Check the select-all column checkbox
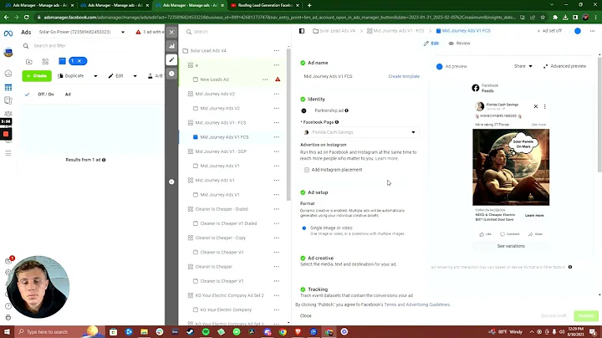Screen dimensions: 602x338 click(27, 95)
